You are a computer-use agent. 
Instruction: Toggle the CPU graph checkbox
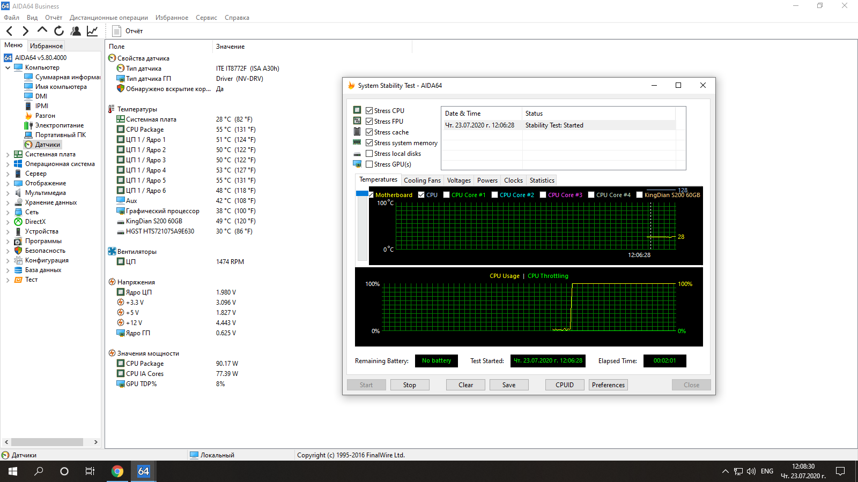(x=421, y=195)
